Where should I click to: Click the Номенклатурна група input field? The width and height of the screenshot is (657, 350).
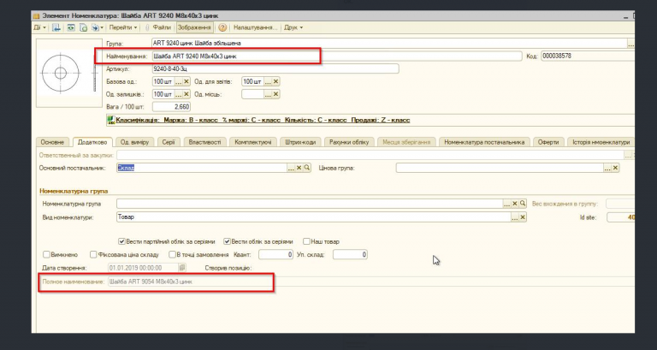tap(310, 204)
